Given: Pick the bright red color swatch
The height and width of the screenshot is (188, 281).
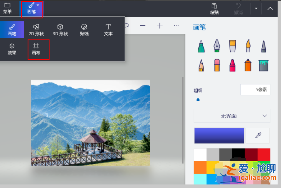Looking at the screenshot, I should click(x=264, y=155).
